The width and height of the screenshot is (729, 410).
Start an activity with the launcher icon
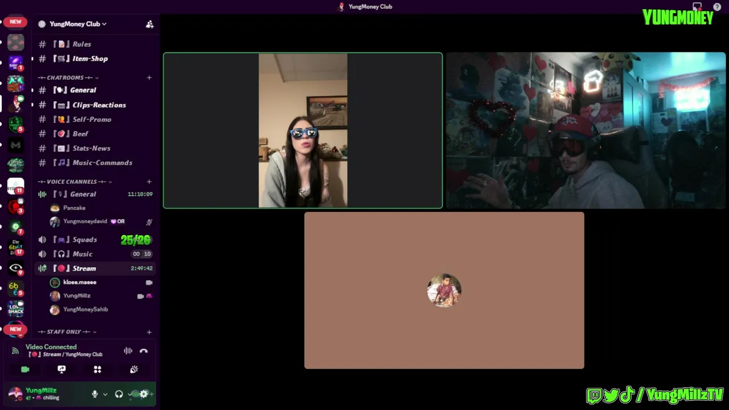point(97,370)
